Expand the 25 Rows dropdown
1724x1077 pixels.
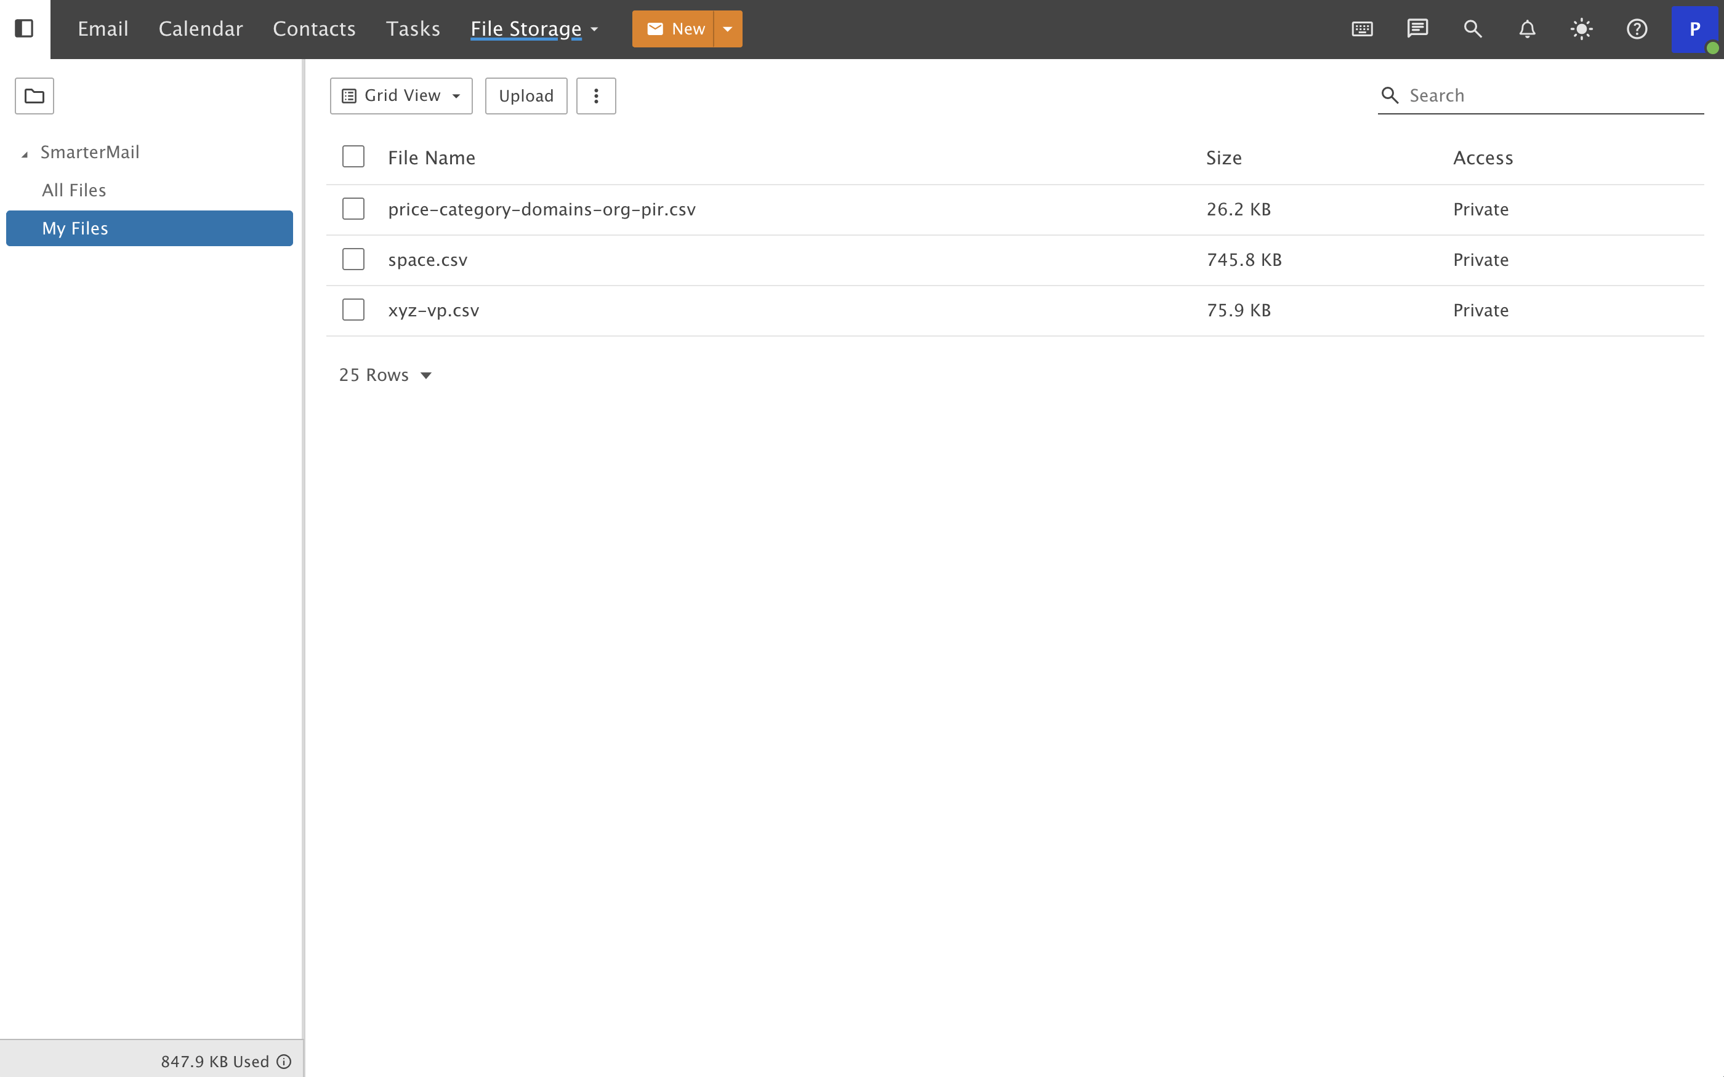[x=385, y=375]
